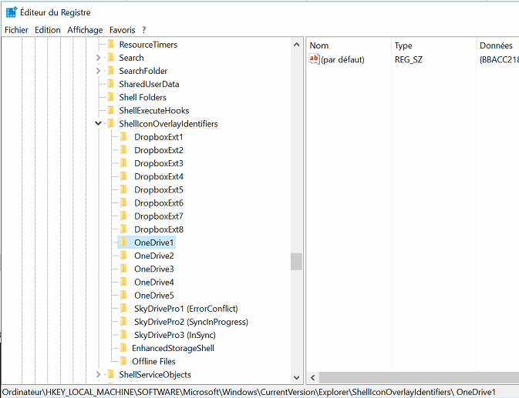Viewport: 519px width, 398px height.
Task: Select the ResourceTimers key
Action: coord(148,45)
